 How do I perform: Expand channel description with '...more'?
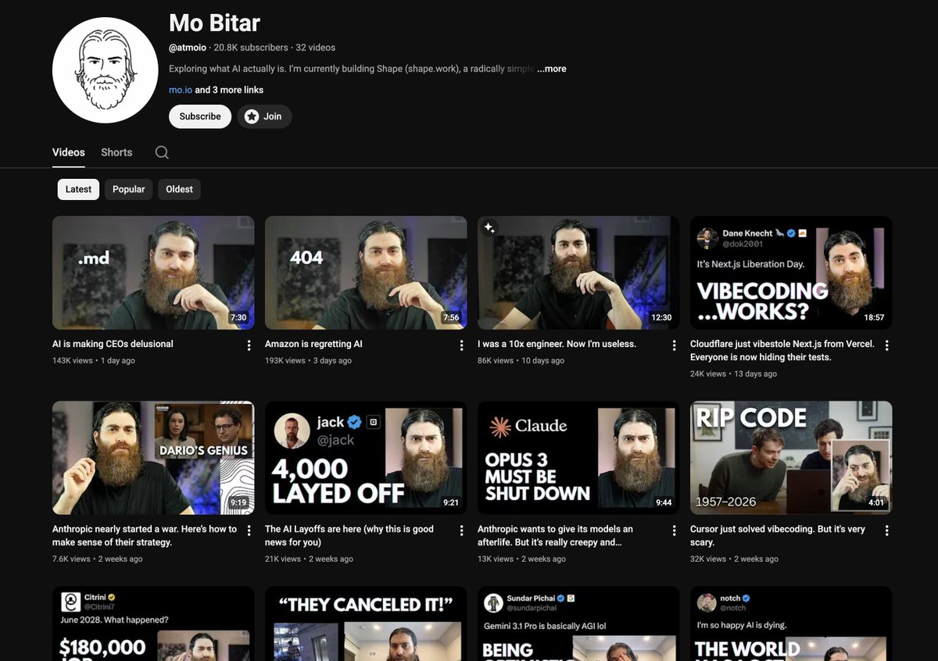coord(552,69)
